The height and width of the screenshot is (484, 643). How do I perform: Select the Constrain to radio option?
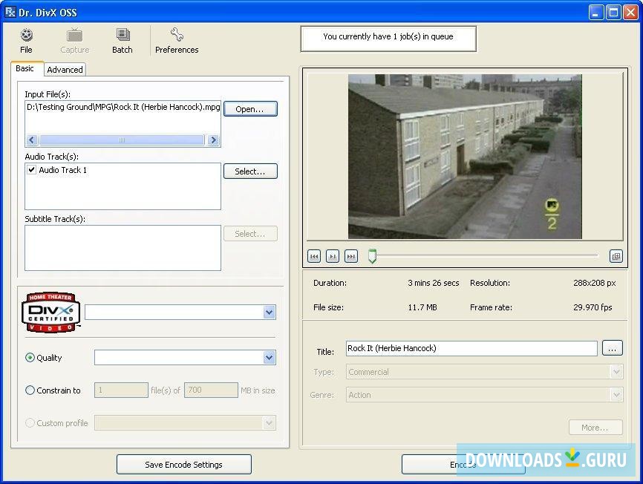(30, 390)
